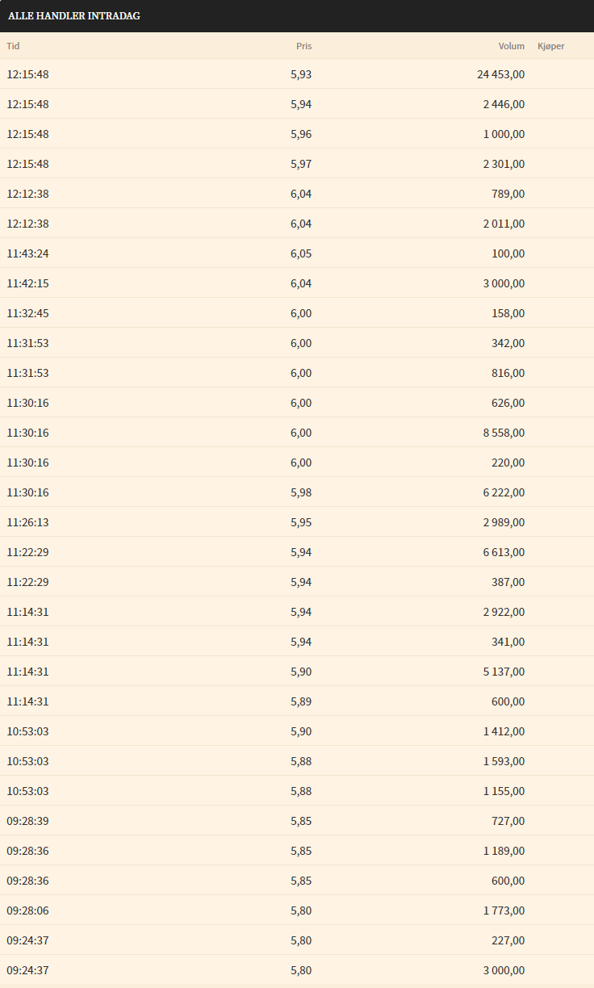Viewport: 594px width, 988px height.
Task: Click the 11:32:45 trade time
Action: click(x=27, y=313)
